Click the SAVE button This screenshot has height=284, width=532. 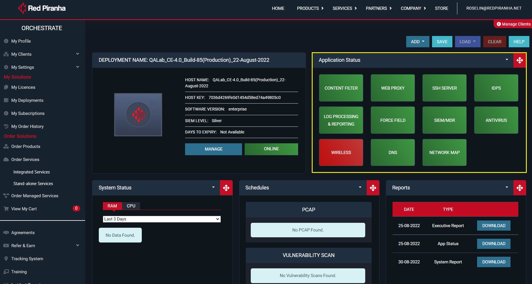pos(442,42)
